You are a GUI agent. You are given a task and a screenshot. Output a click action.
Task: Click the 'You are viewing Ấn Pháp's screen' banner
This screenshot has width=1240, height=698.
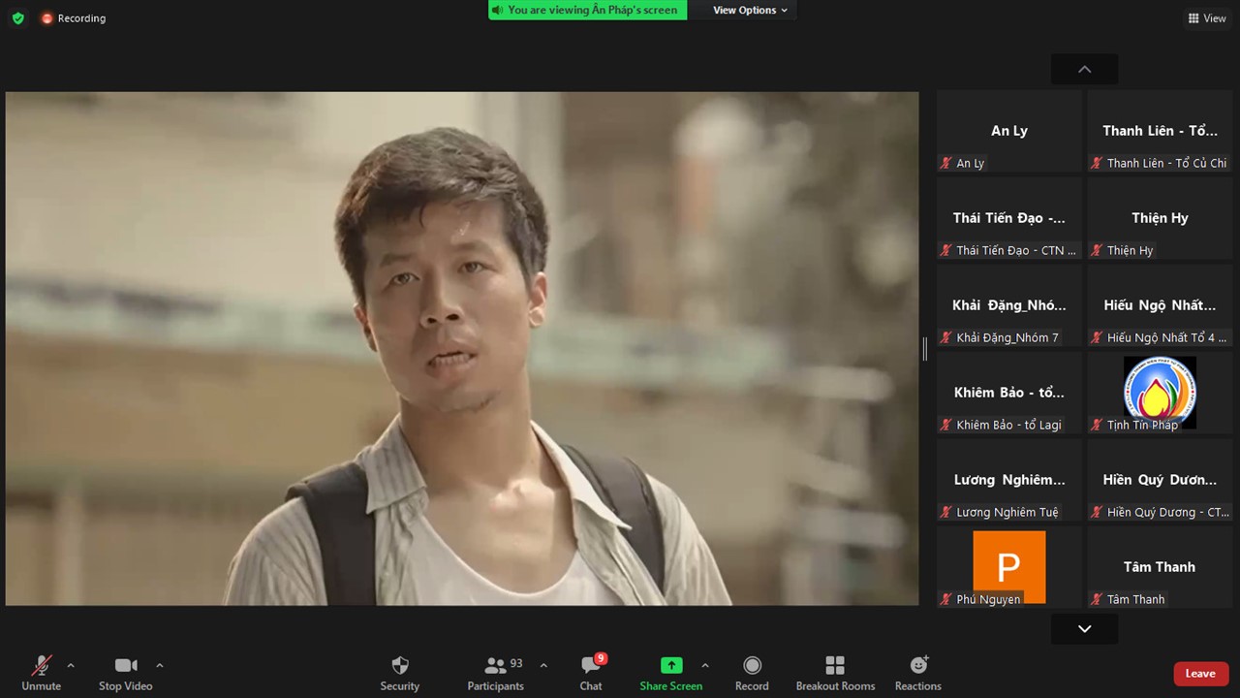[587, 11]
